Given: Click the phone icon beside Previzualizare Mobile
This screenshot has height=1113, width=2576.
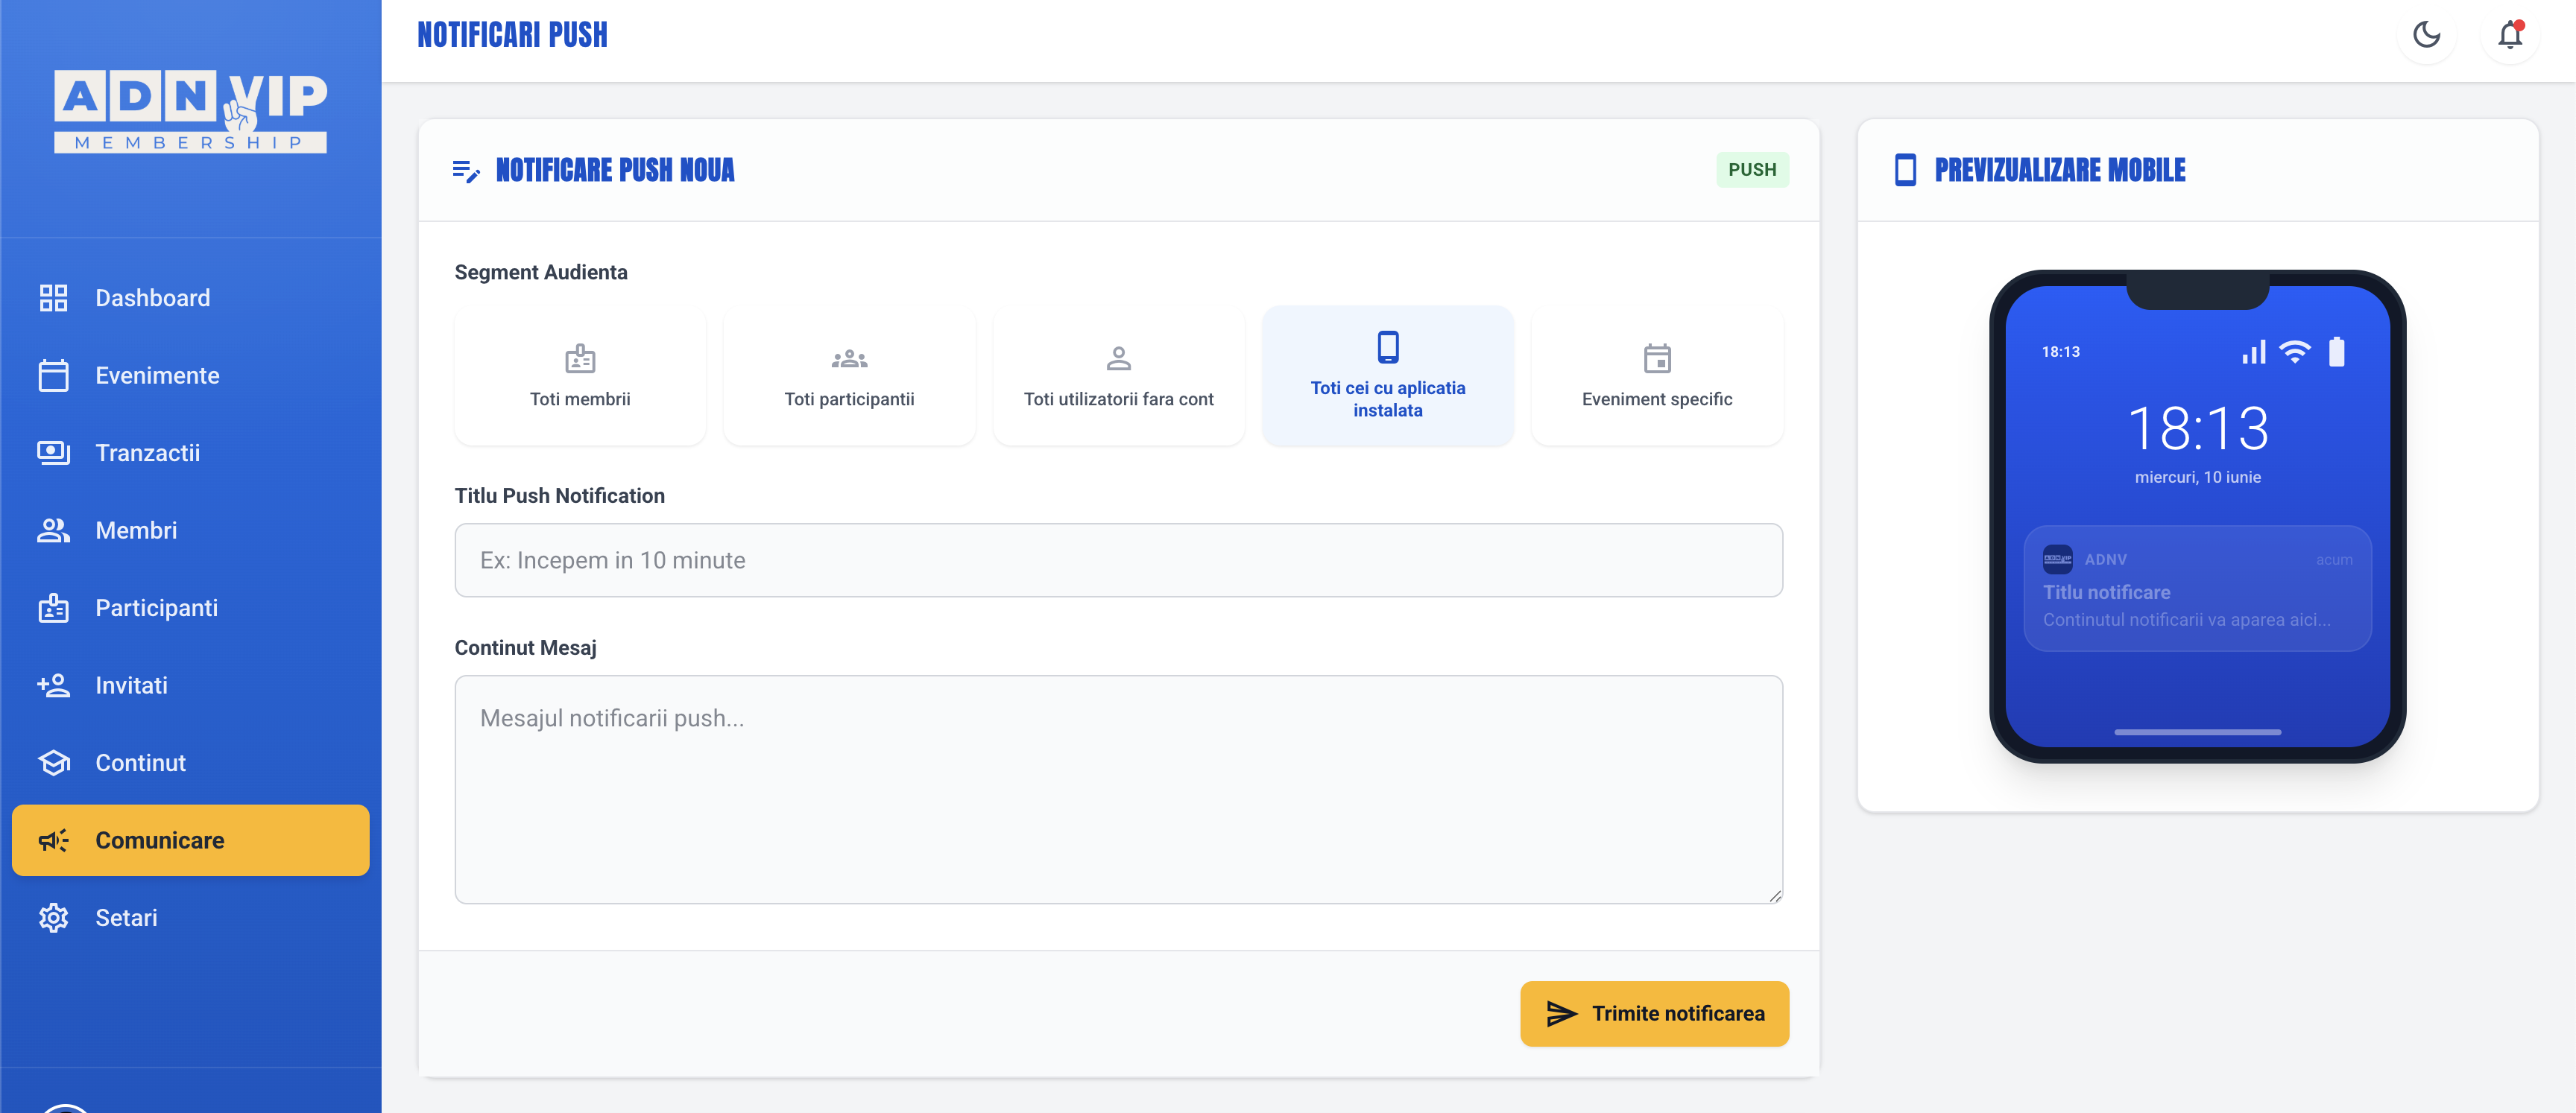Looking at the screenshot, I should pyautogui.click(x=1905, y=170).
